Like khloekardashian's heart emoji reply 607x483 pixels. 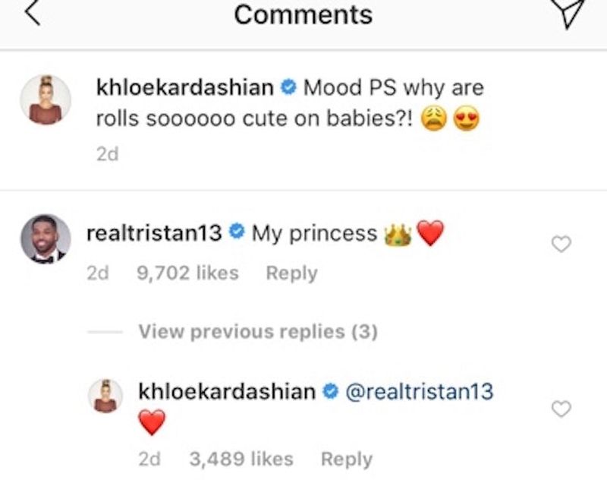pyautogui.click(x=560, y=409)
